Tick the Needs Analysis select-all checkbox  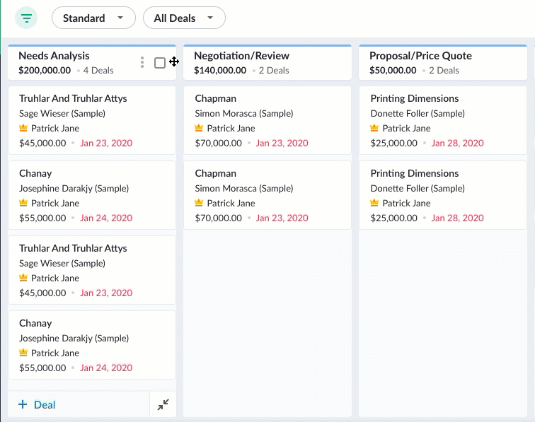tap(160, 63)
